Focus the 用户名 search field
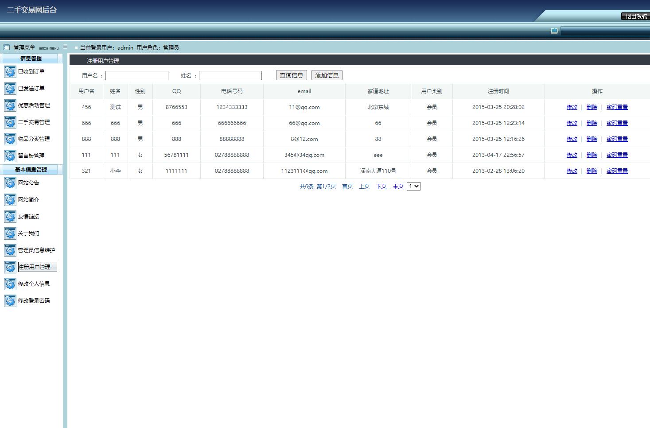This screenshot has width=650, height=428. tap(137, 76)
